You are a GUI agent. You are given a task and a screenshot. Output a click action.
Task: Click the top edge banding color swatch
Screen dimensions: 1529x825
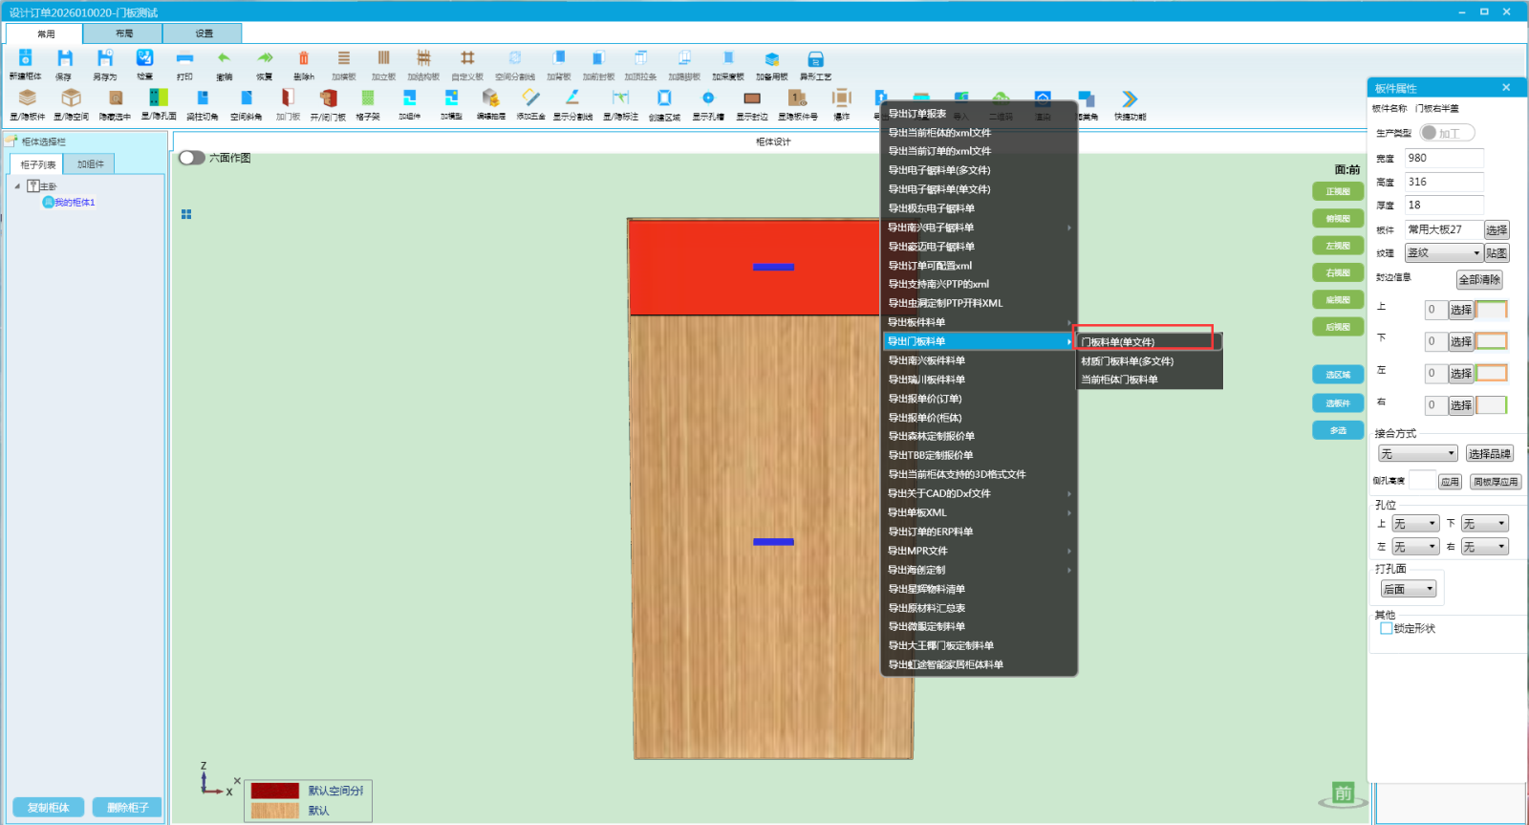click(1491, 310)
